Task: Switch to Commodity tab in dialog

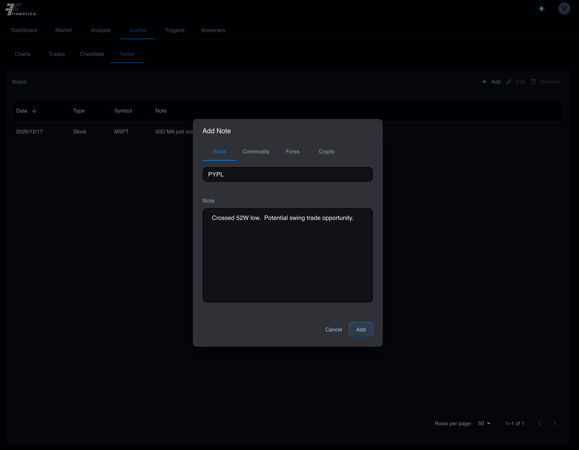Action: (x=256, y=152)
